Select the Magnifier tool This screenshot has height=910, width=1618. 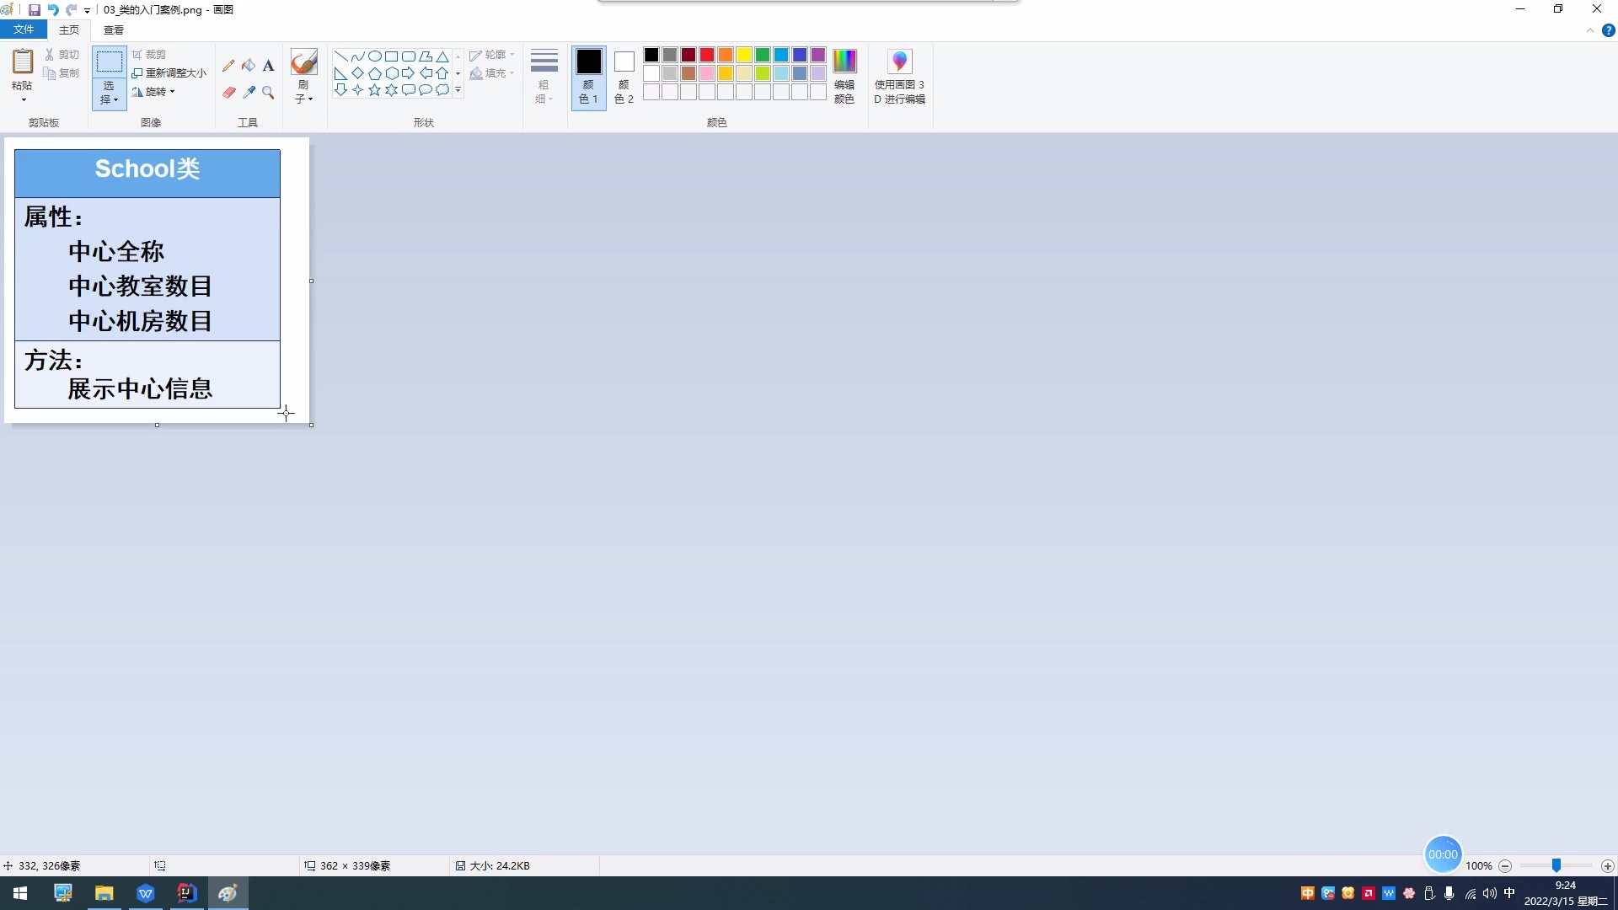point(268,93)
